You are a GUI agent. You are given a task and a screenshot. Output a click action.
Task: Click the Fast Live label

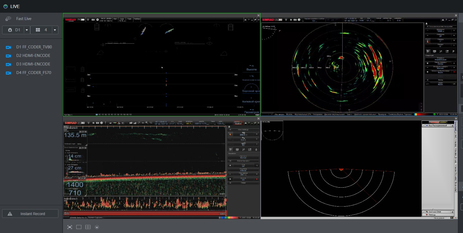click(24, 19)
